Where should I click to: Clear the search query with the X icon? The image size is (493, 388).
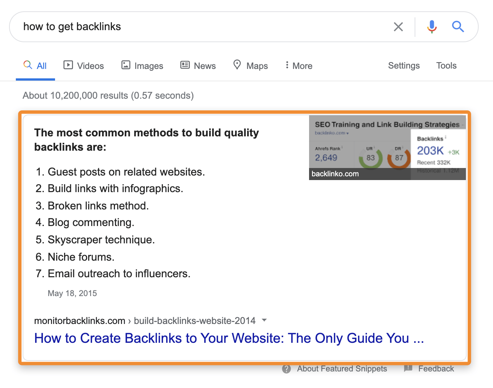pos(398,26)
